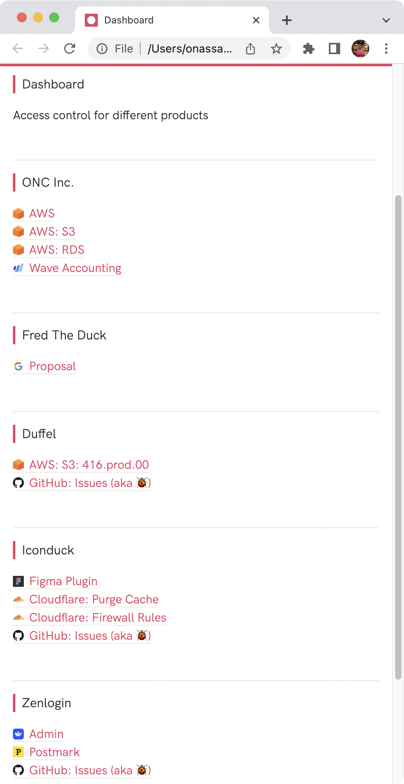Click the page vertical scrollbar thumb
Screen dimensions: 404x784
(398, 438)
